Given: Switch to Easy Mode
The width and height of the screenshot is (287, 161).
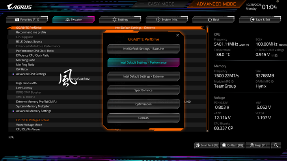Looking at the screenshot, I should 161,4.
